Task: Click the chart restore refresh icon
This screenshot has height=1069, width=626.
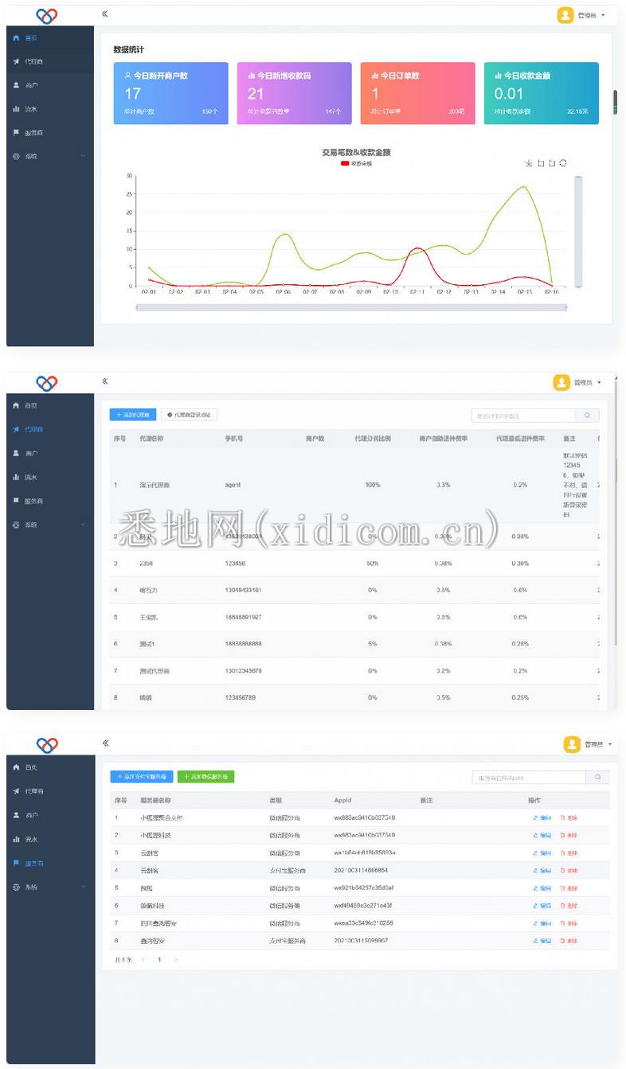Action: tap(563, 163)
